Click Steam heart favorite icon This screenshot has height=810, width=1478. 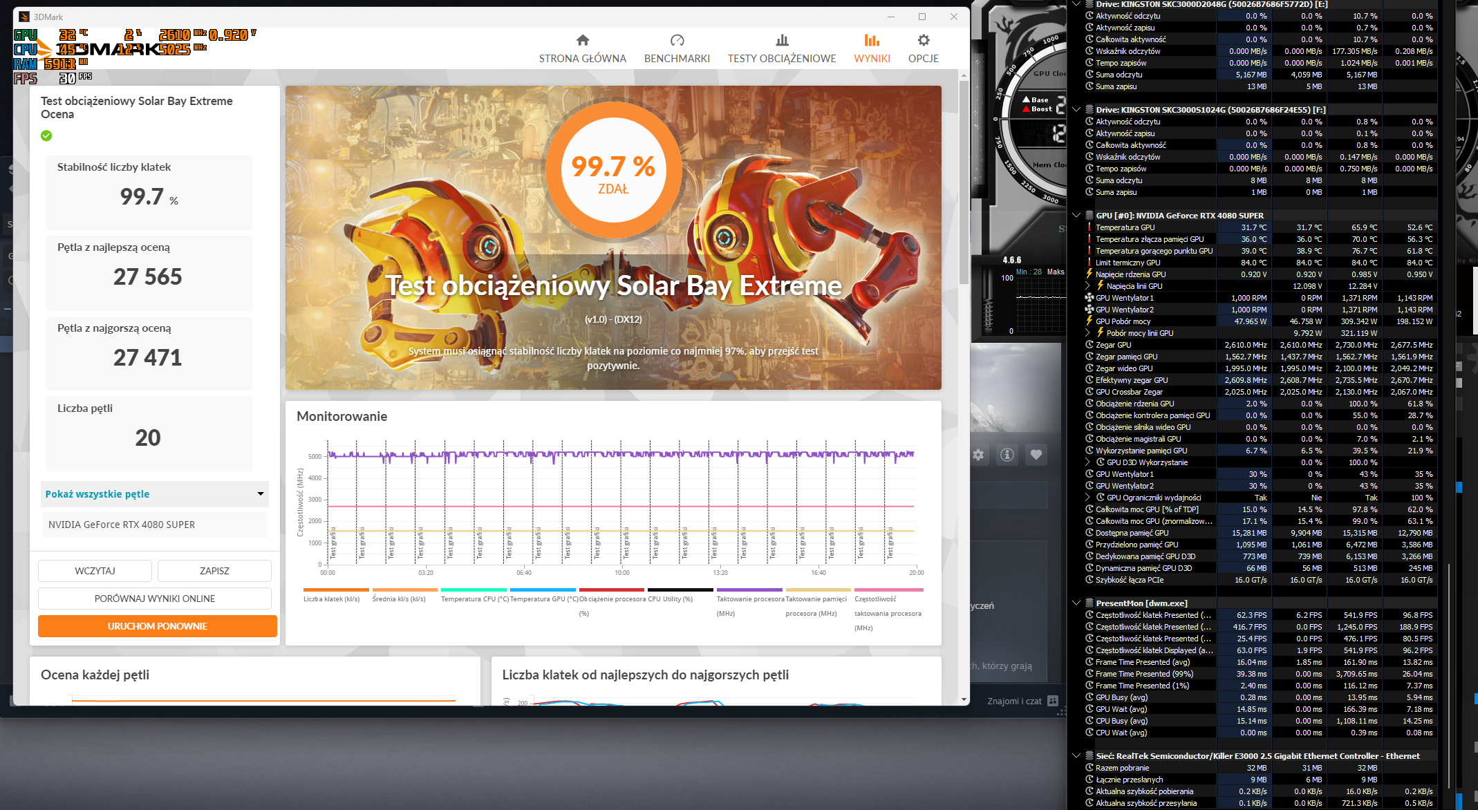(1036, 455)
